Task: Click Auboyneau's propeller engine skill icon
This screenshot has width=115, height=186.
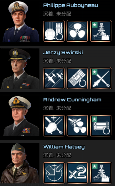Action: tap(77, 31)
